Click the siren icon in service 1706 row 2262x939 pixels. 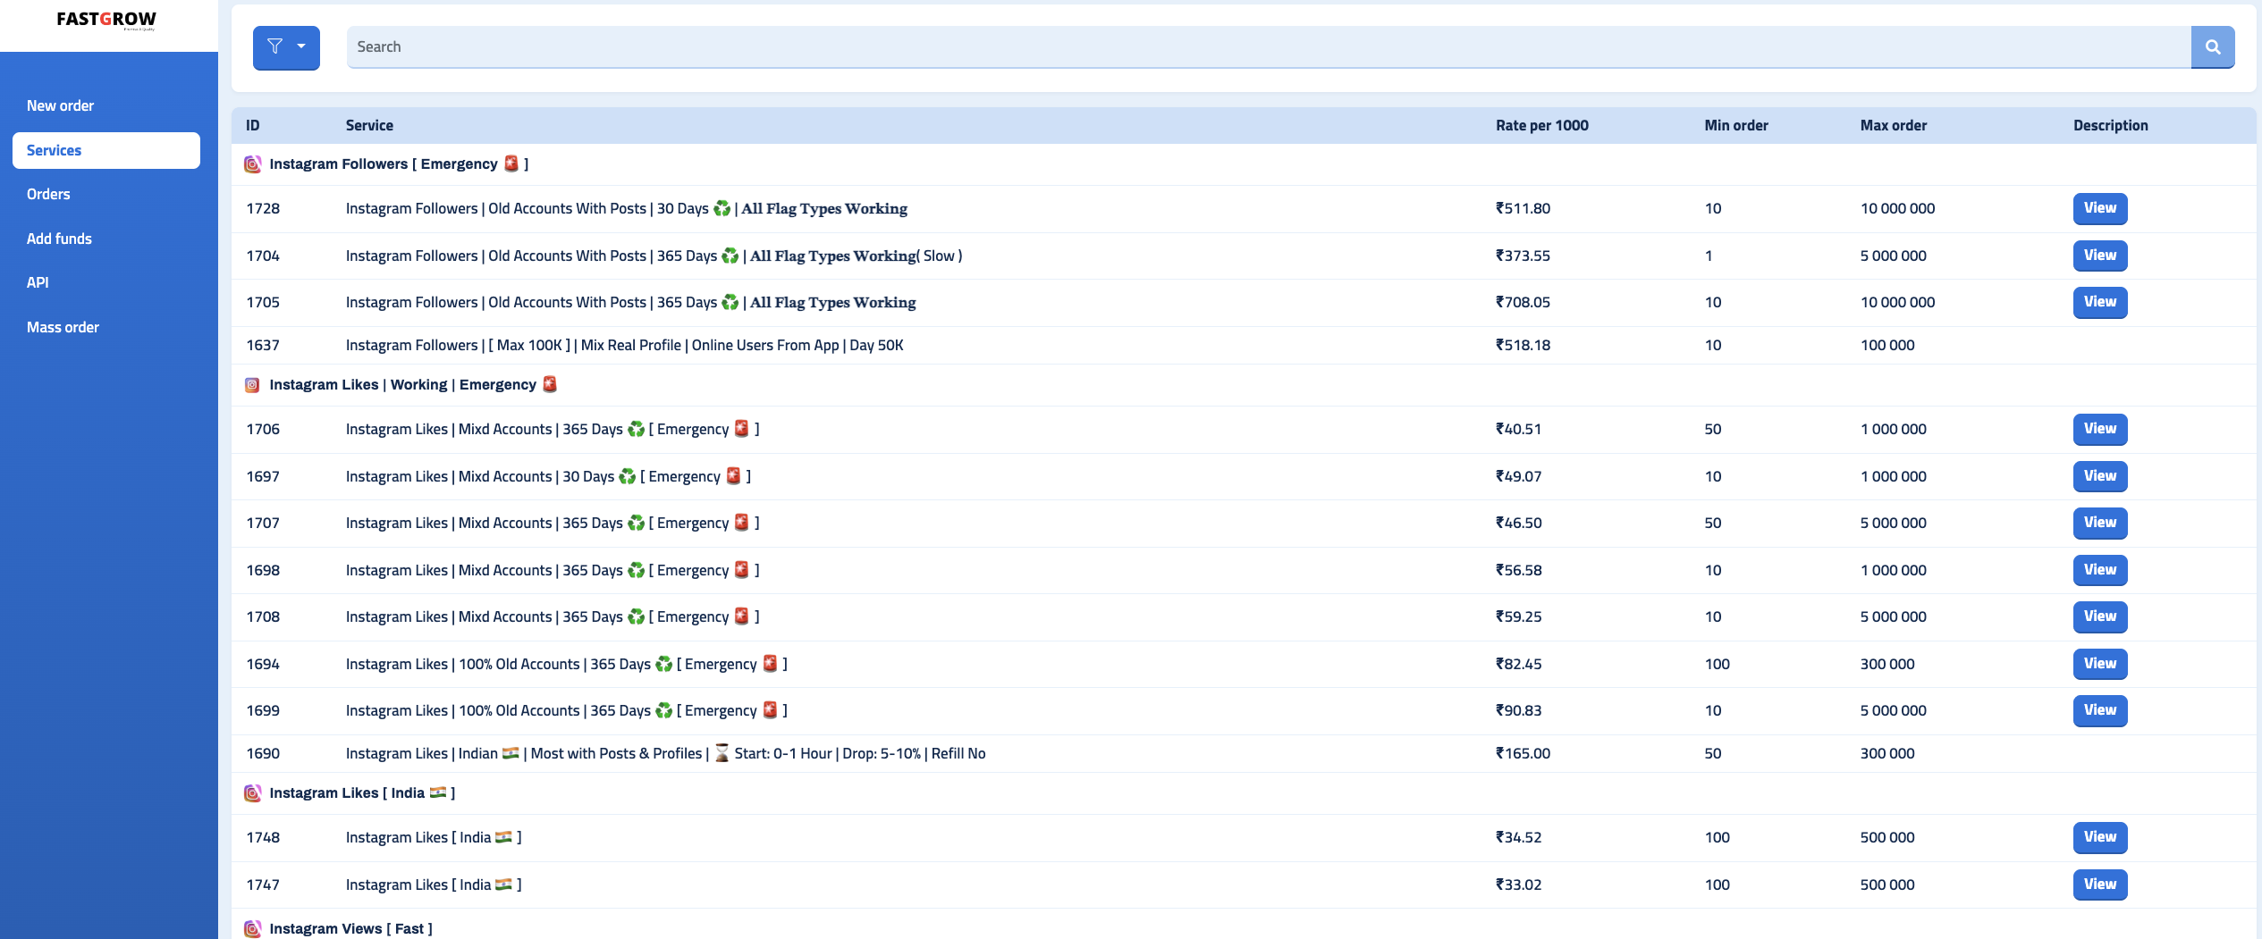[742, 429]
